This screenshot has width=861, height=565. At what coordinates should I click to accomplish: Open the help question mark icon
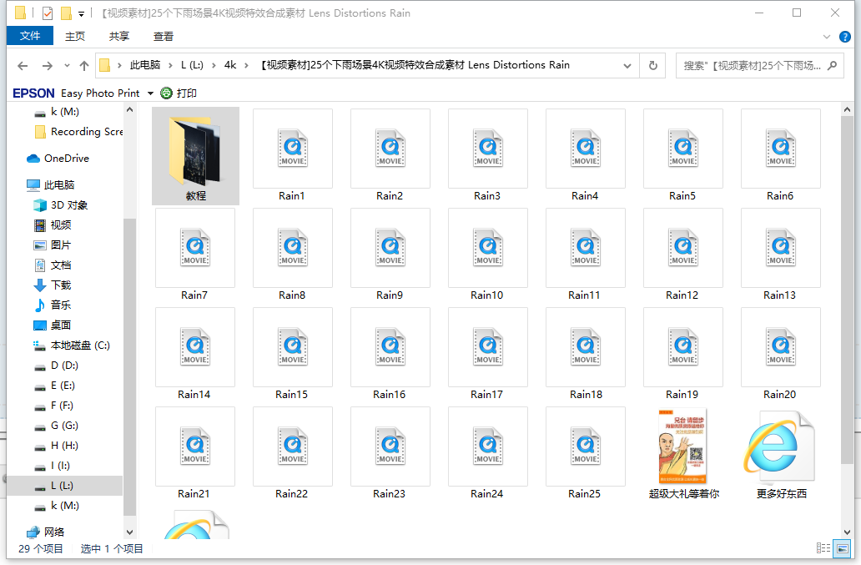[845, 37]
